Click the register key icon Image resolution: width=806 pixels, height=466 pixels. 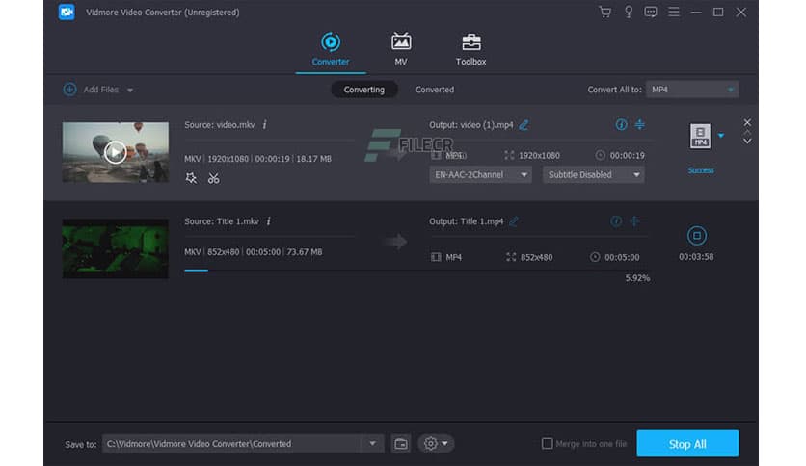629,12
